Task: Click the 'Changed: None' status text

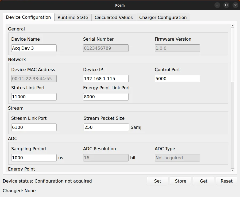Action: [x=19, y=191]
